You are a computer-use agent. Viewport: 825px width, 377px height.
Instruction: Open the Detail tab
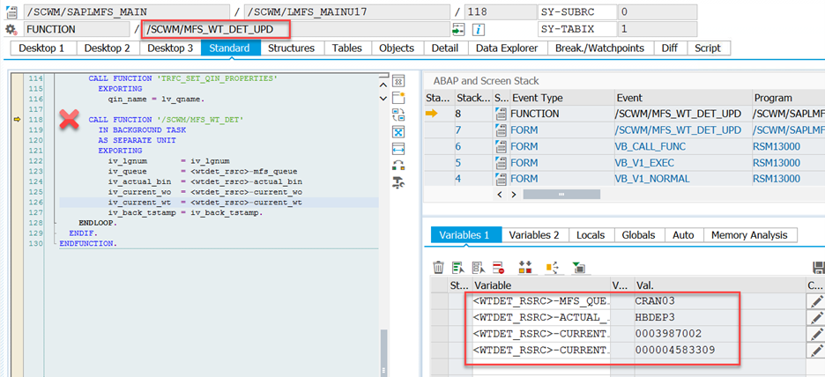[445, 48]
